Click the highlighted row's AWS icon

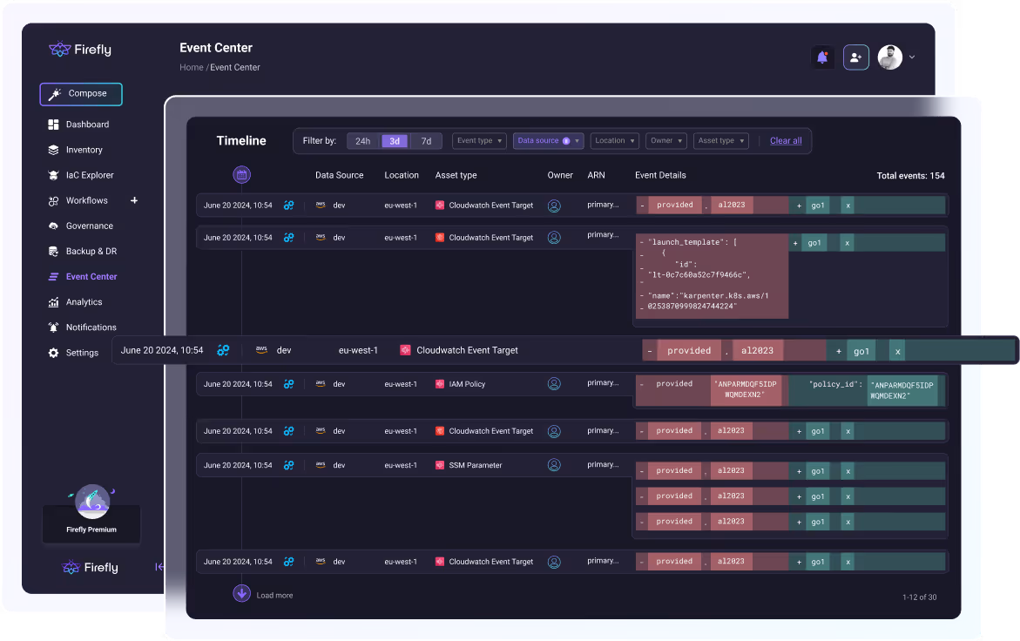(261, 349)
